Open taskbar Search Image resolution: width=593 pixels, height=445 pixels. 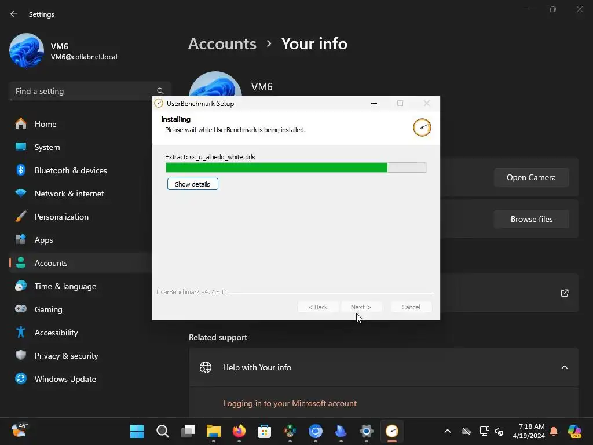click(x=162, y=431)
